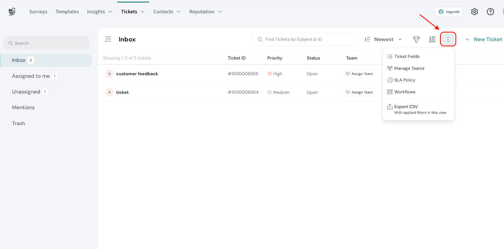Open the column layout customization icon

[432, 39]
